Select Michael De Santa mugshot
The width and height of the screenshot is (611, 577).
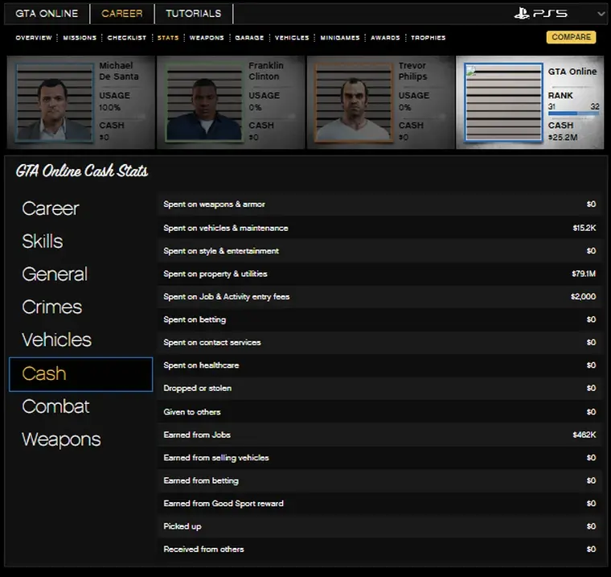click(x=54, y=103)
